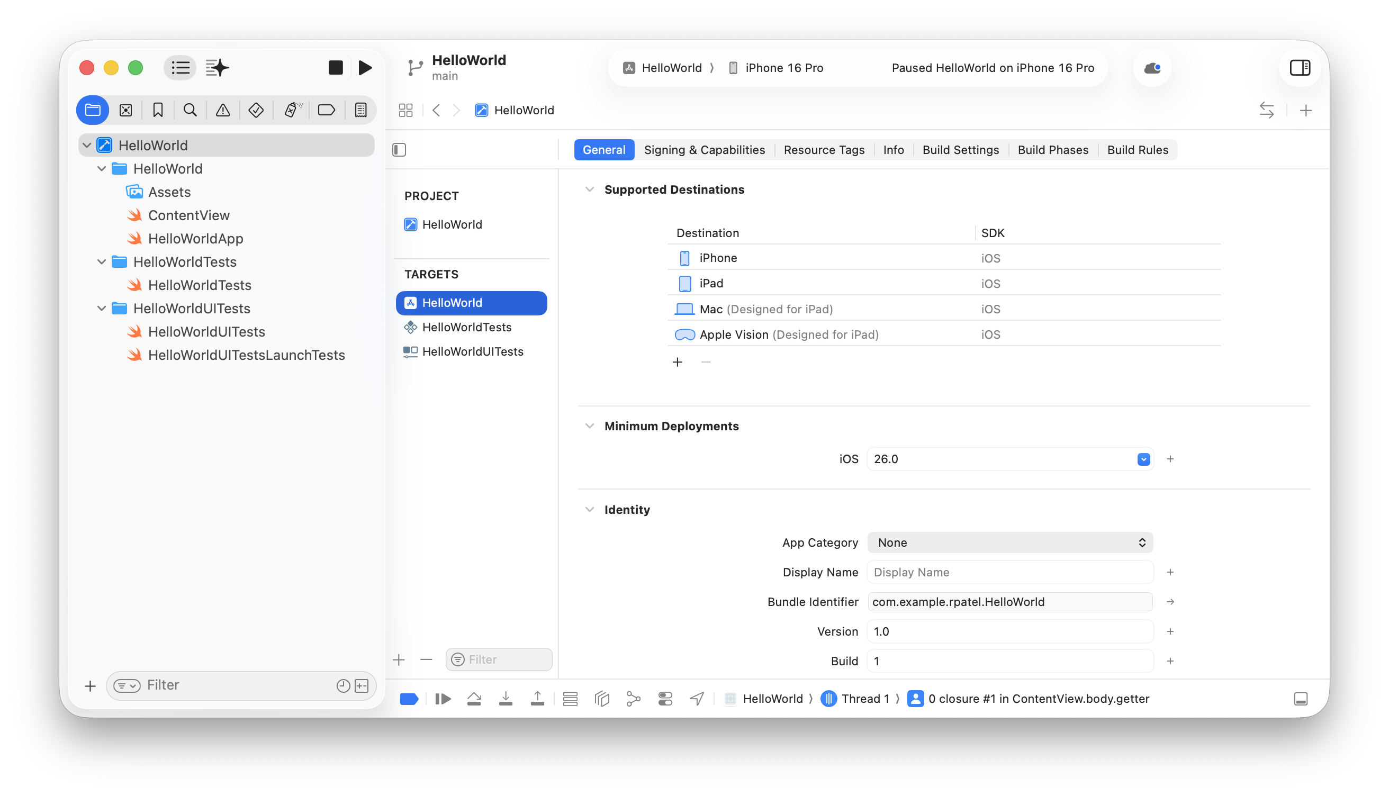
Task: Click the Simulate Location arrow icon
Action: [697, 699]
